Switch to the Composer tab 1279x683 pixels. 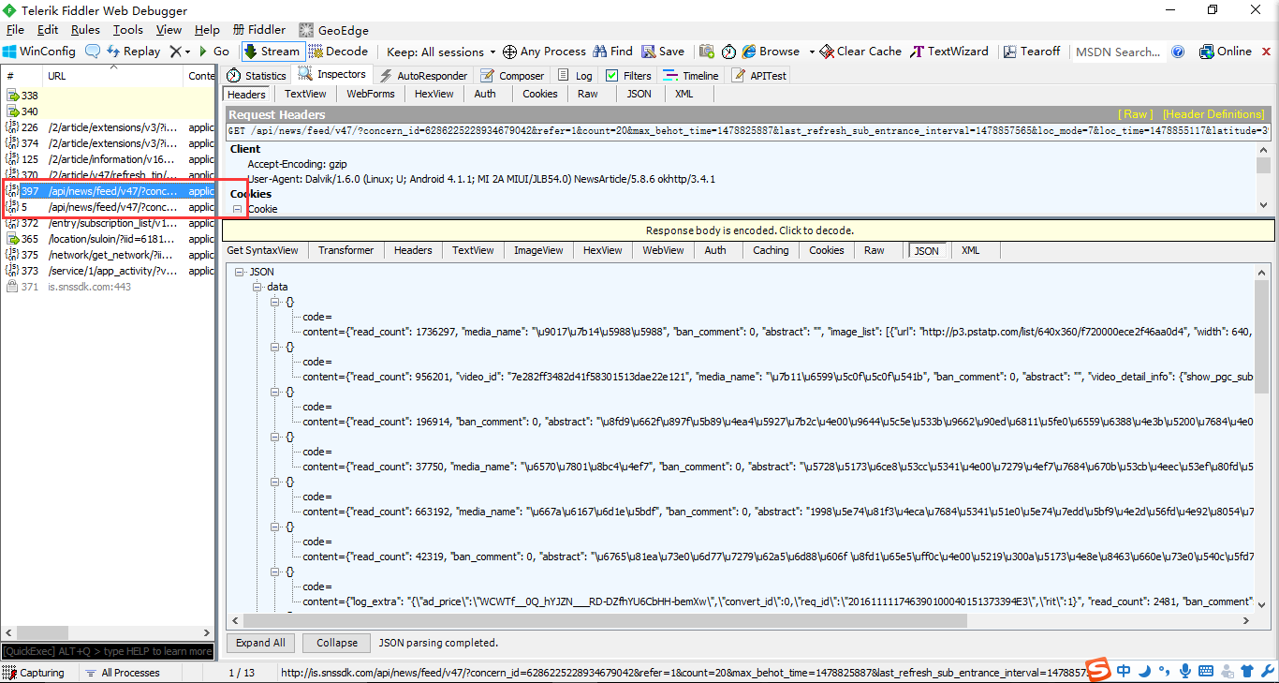tap(511, 75)
